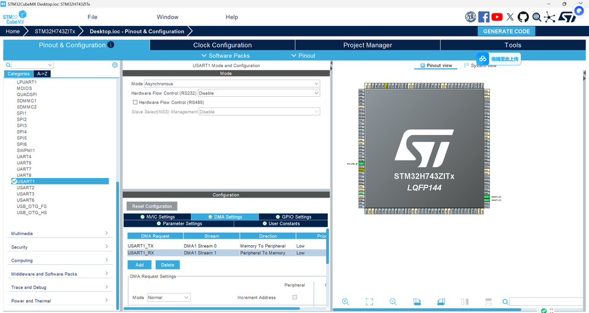The image size is (589, 313).
Task: Switch to the A->Z list tab
Action: coord(42,74)
